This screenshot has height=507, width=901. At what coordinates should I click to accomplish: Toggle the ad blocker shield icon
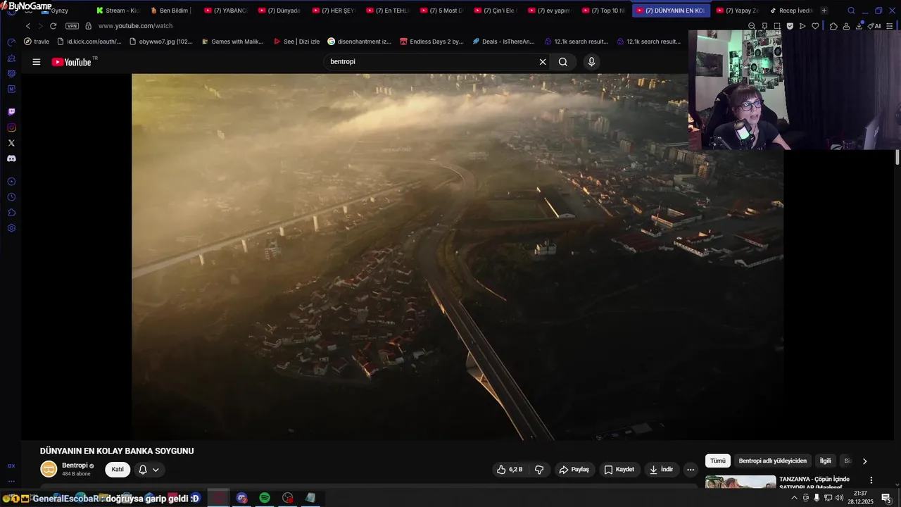[790, 26]
